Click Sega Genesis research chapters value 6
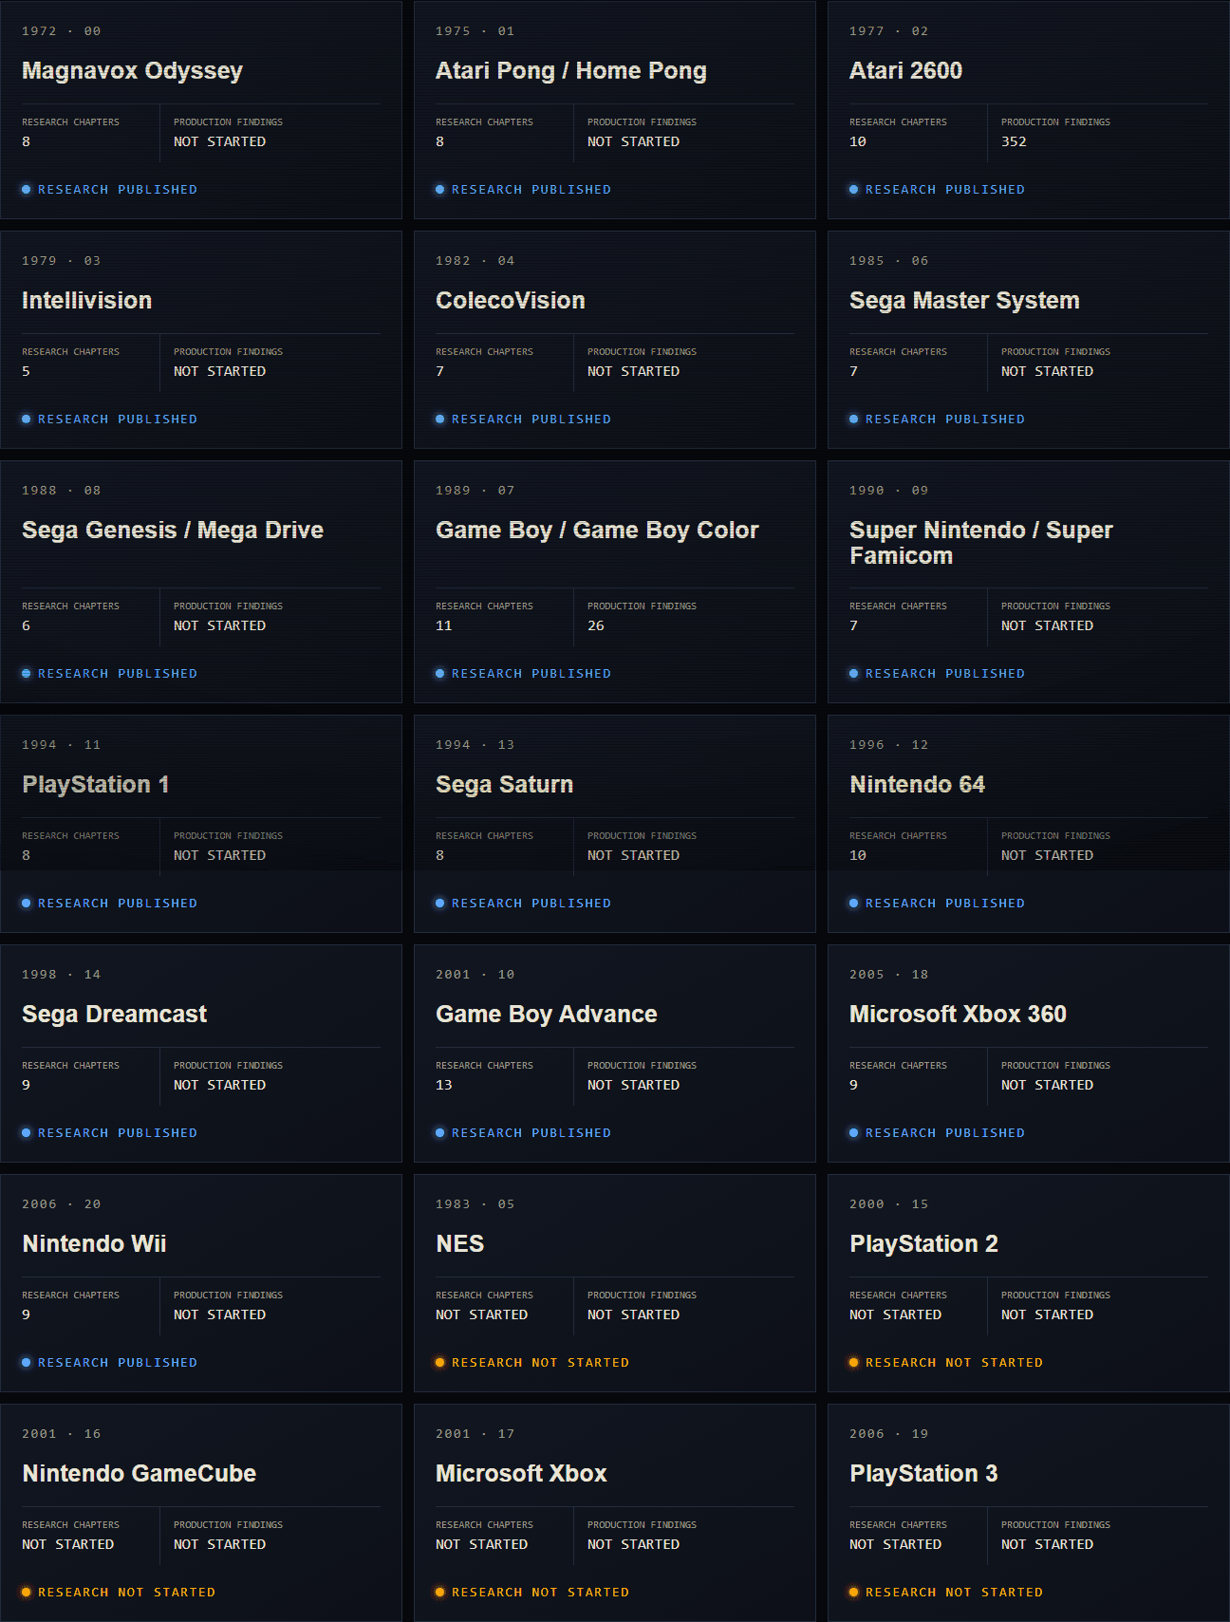This screenshot has width=1230, height=1622. 26,625
